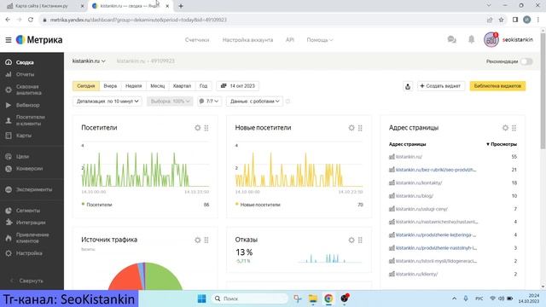Open the Windows Start menu
Screen dimensions: 546x307
[x=201, y=298]
